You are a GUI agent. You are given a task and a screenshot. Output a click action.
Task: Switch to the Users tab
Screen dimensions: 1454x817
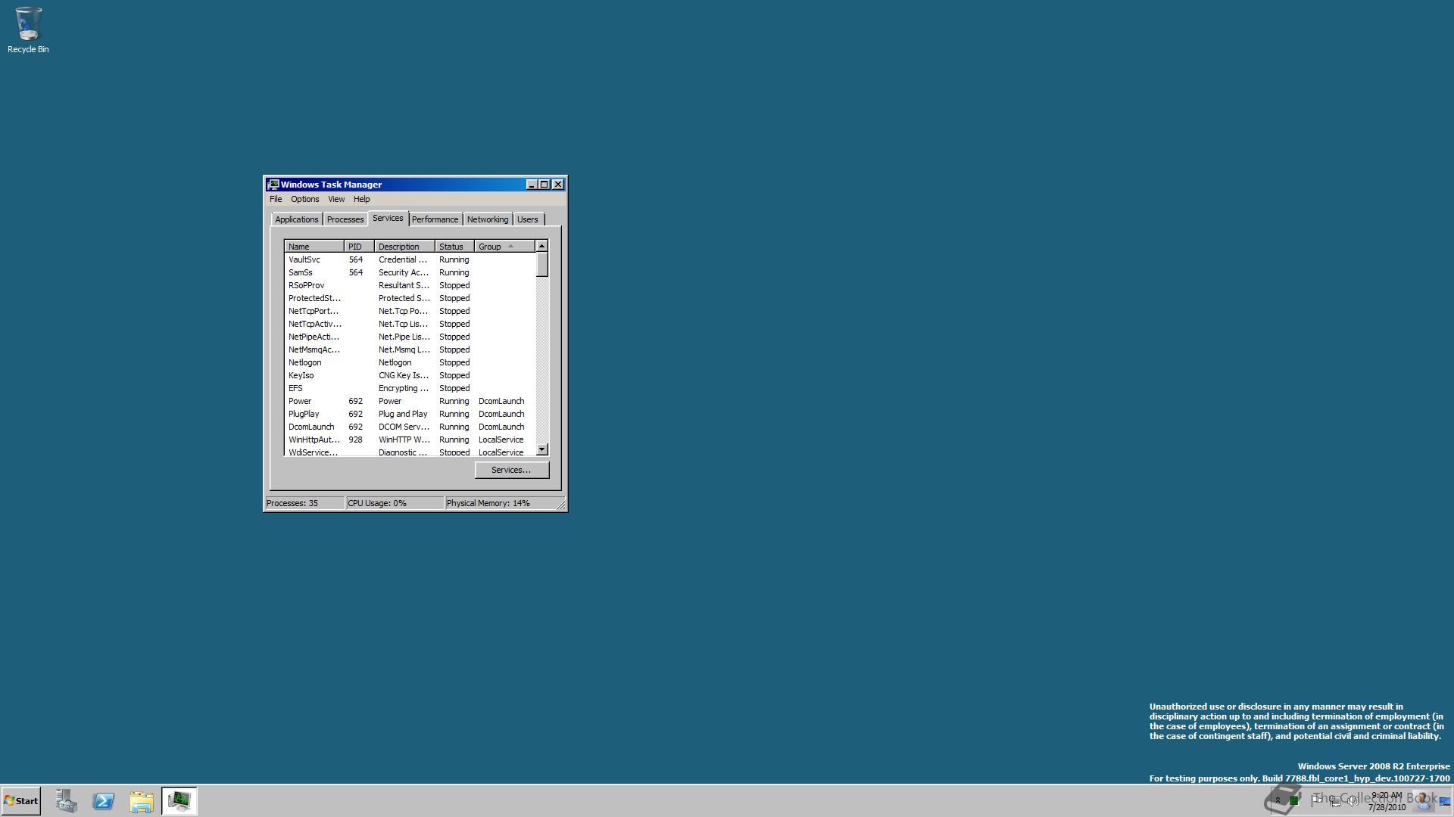click(528, 219)
